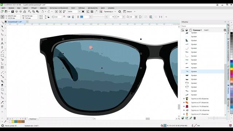Click the Save floppy disk icon
This screenshot has width=233, height=131.
point(13,12)
